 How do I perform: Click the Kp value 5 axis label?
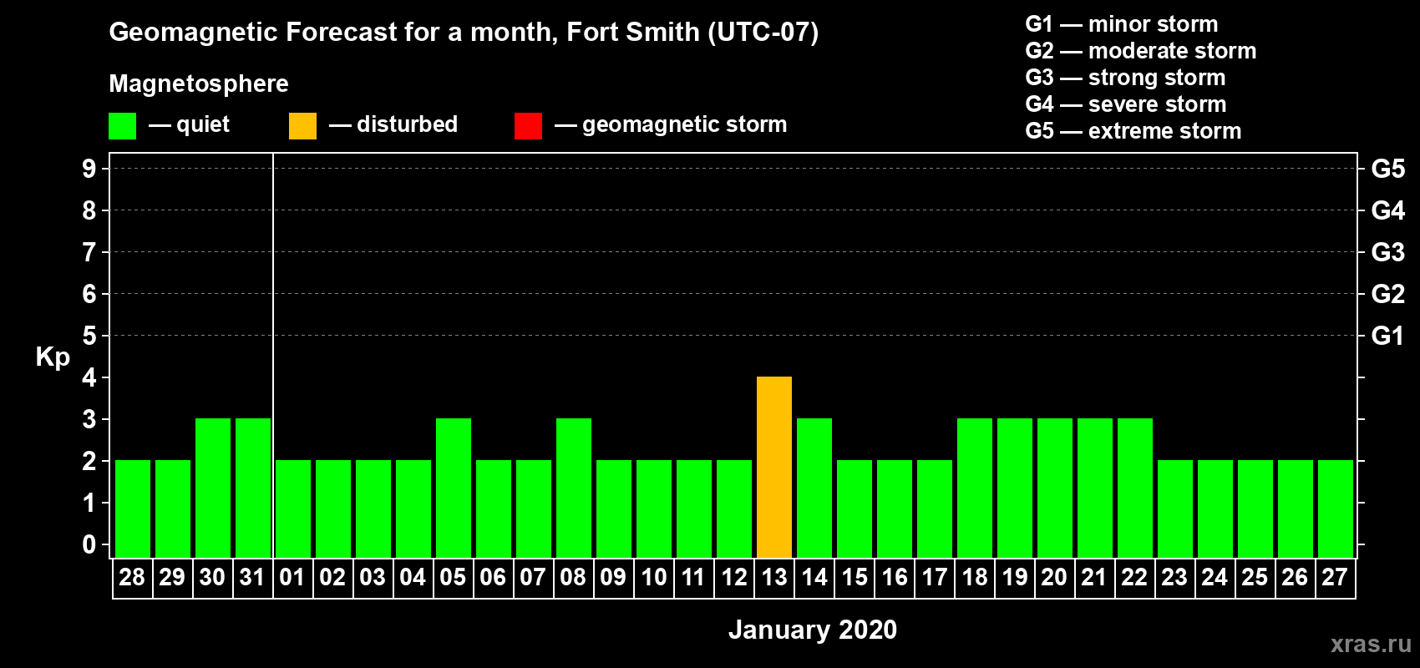click(x=89, y=336)
